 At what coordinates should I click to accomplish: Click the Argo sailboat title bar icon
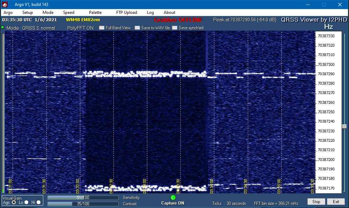click(5, 5)
